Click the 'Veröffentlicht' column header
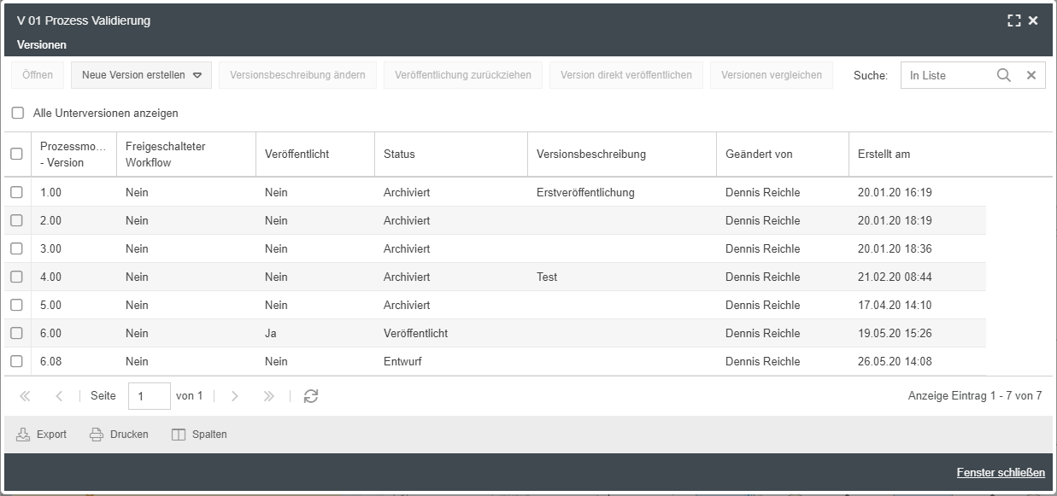 click(x=297, y=155)
